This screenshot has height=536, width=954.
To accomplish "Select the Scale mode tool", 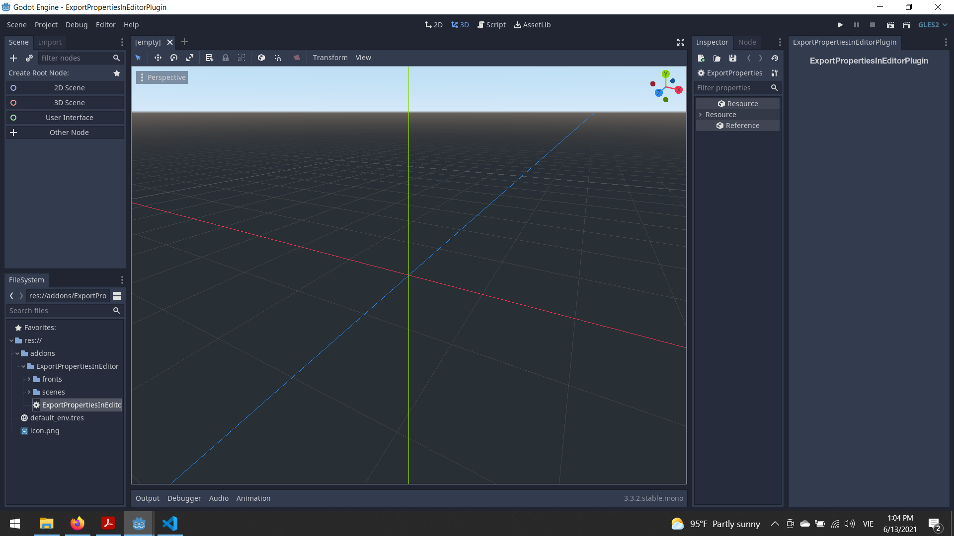I will point(190,58).
